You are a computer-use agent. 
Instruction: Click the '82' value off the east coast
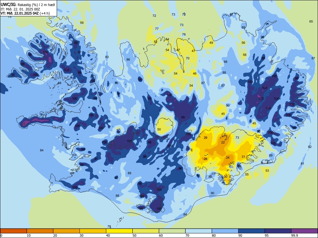(310, 147)
